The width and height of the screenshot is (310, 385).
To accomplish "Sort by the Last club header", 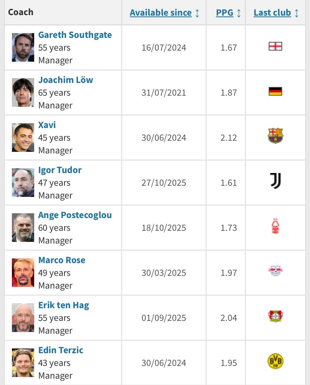I will [x=272, y=12].
